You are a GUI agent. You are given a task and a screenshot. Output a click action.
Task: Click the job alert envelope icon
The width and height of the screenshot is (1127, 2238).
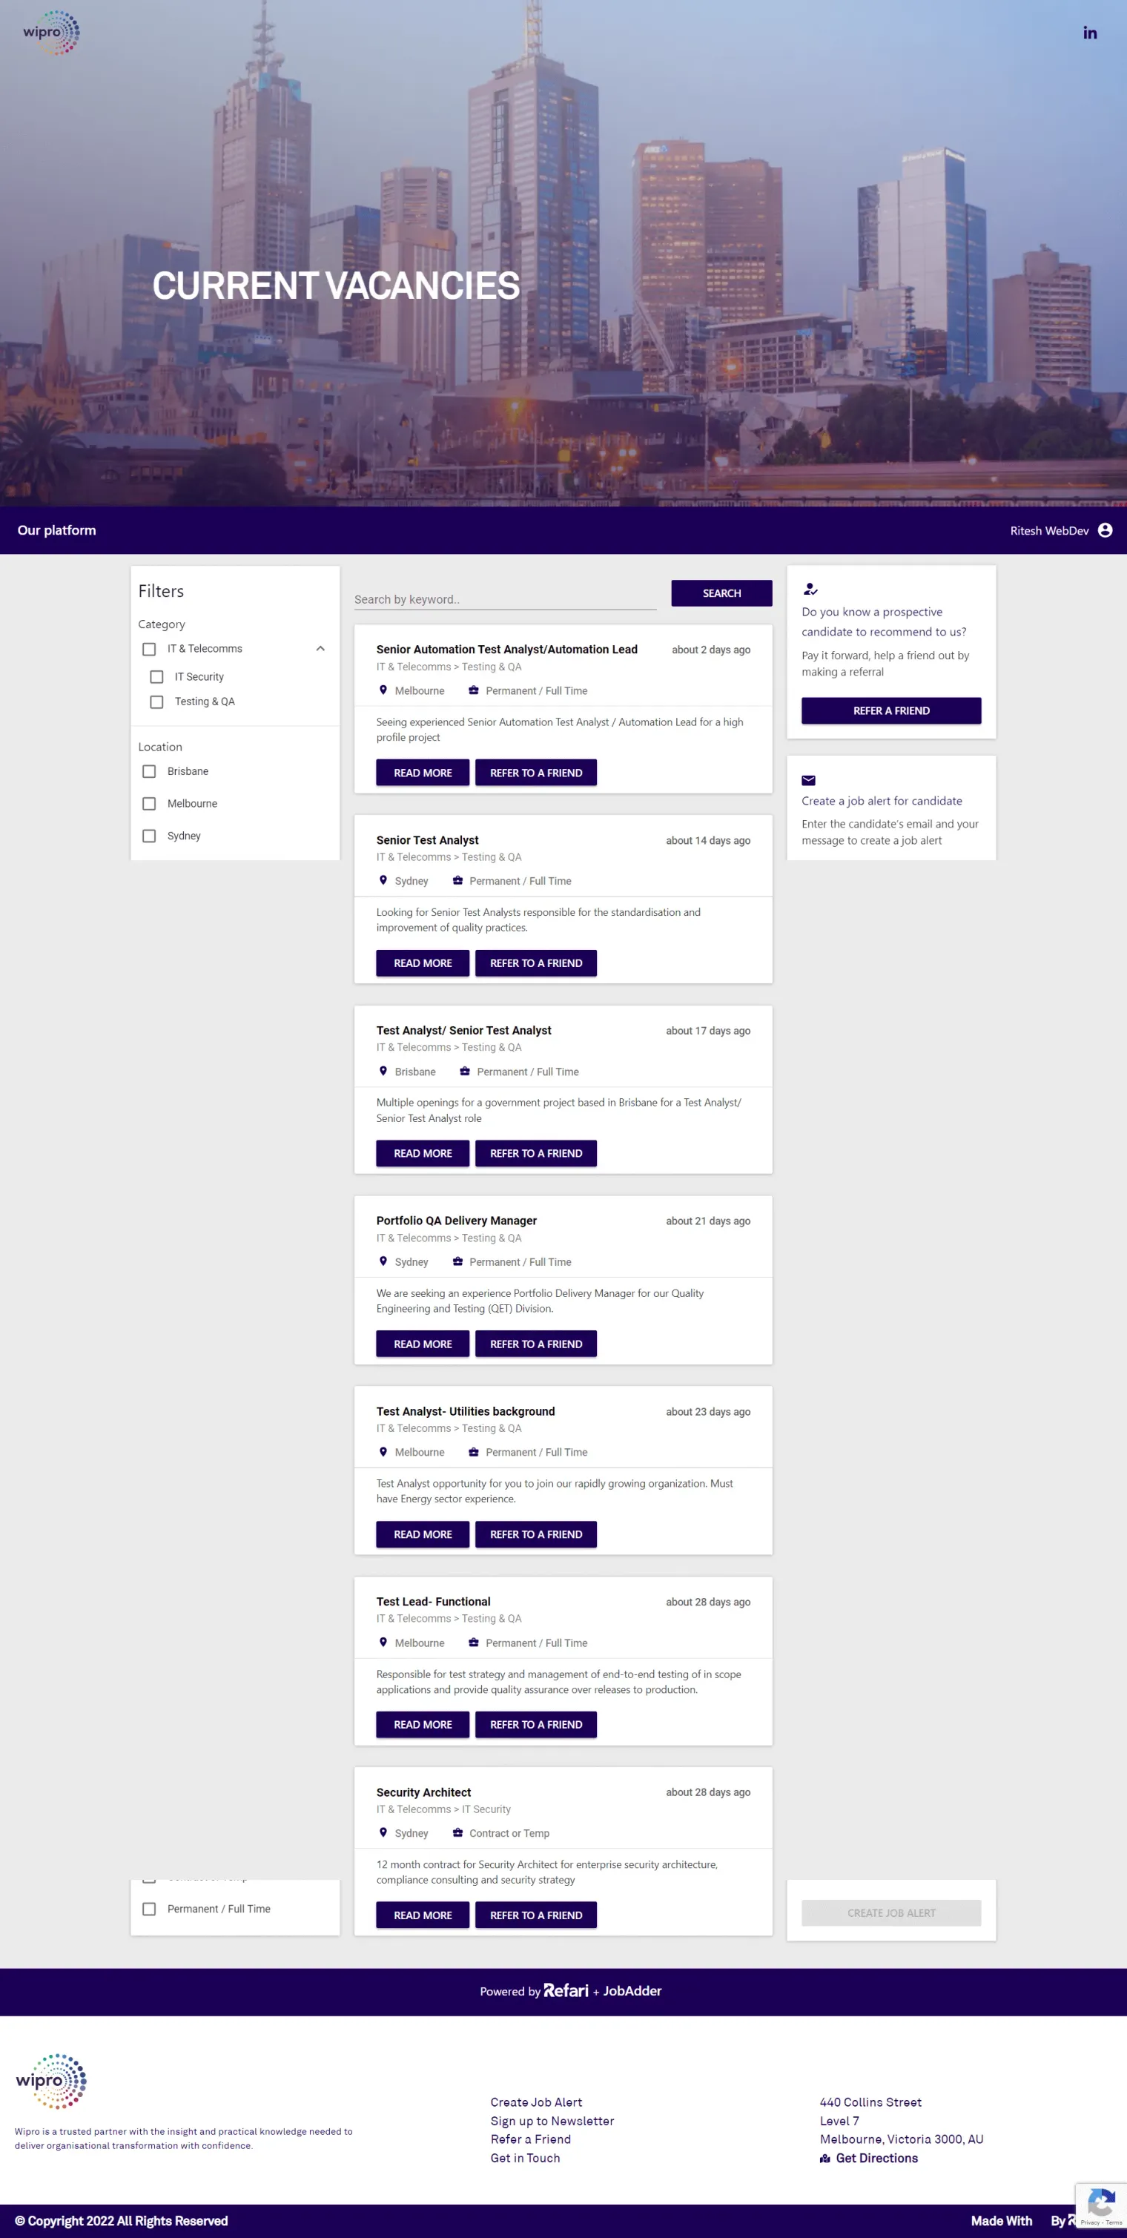click(x=808, y=780)
